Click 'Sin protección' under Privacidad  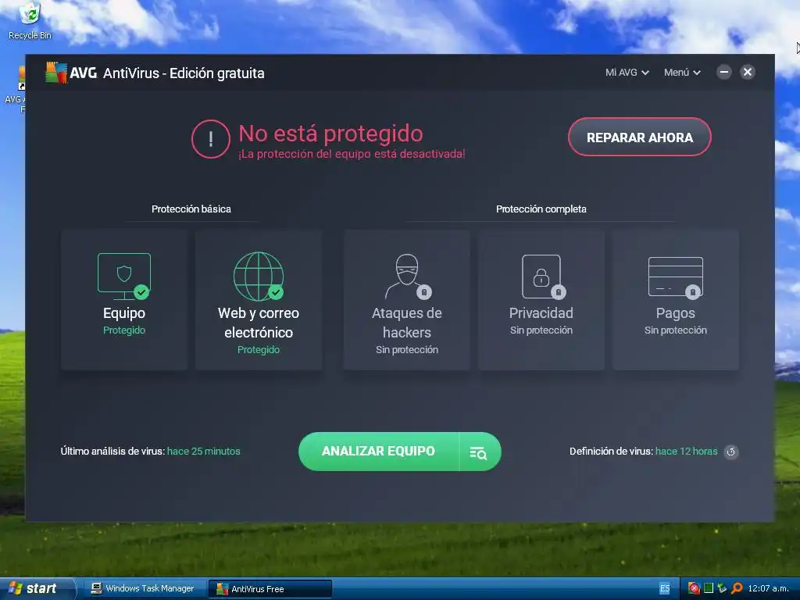click(x=541, y=330)
